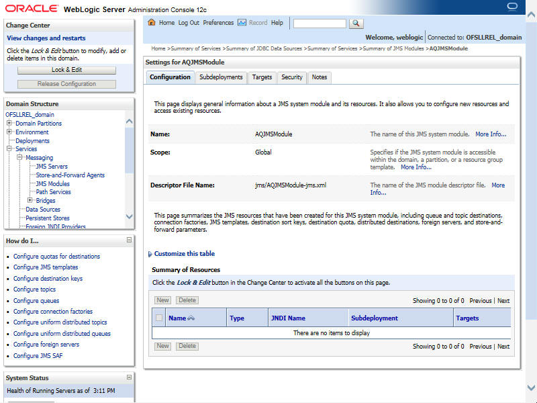This screenshot has width=537, height=403.
Task: Open Configure destination keys help link
Action: pyautogui.click(x=48, y=278)
